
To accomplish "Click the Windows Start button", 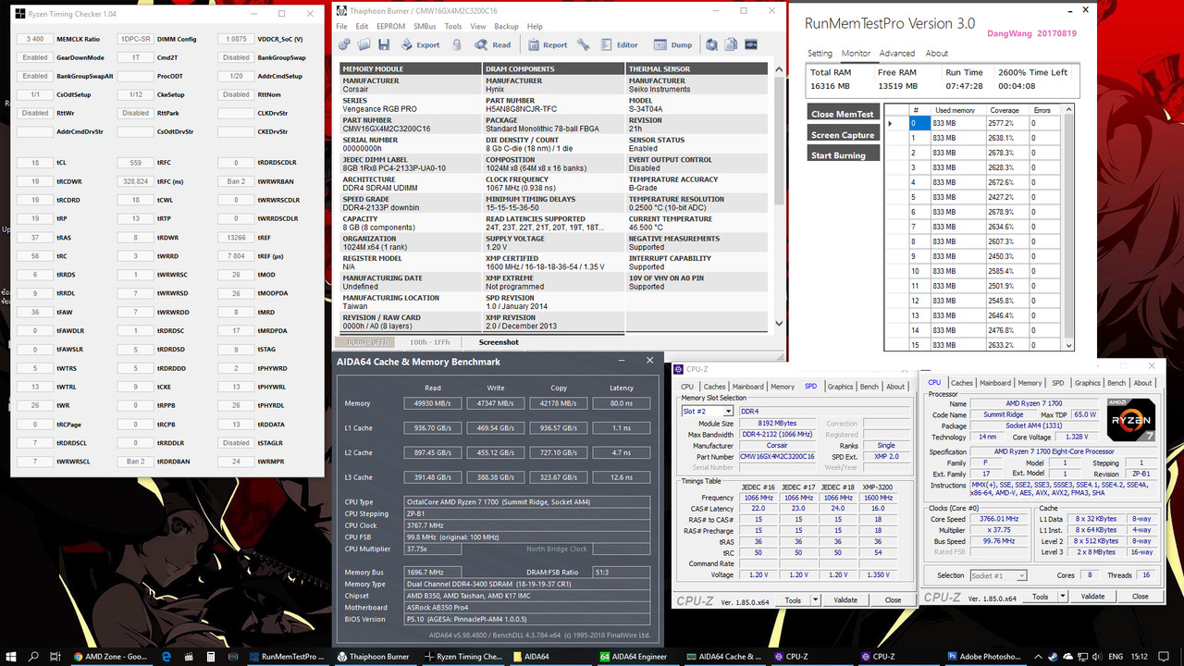I will tap(10, 656).
